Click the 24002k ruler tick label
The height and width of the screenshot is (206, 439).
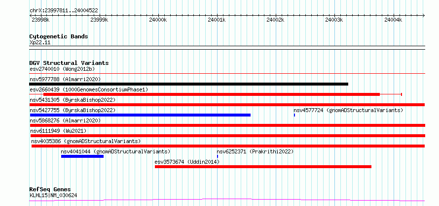pos(276,20)
